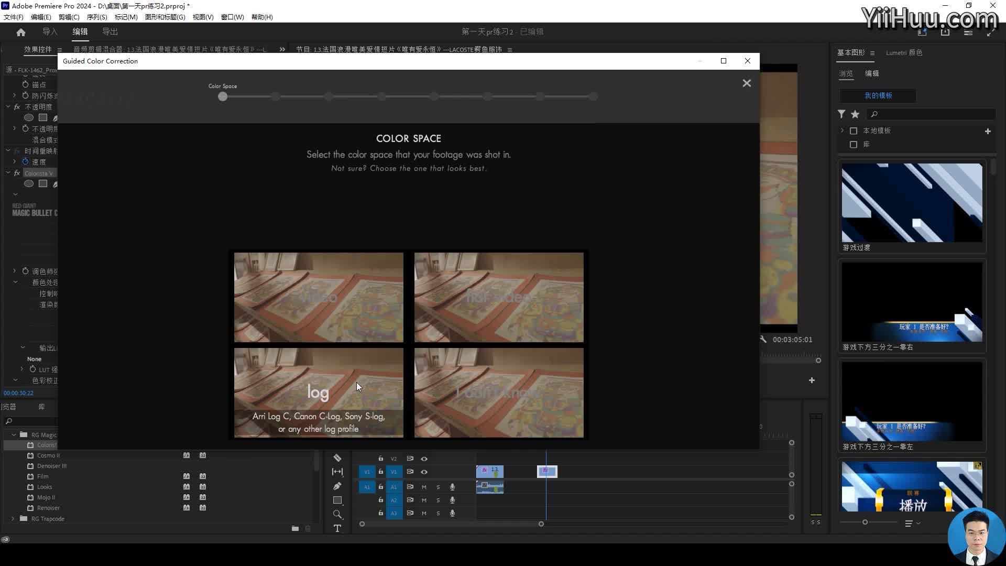Select the Looks effect in the effects list

[45, 487]
